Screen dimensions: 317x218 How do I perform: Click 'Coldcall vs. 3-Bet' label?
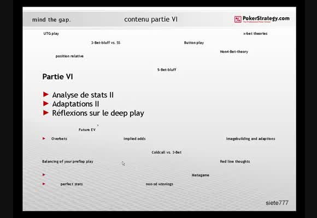pyautogui.click(x=167, y=152)
